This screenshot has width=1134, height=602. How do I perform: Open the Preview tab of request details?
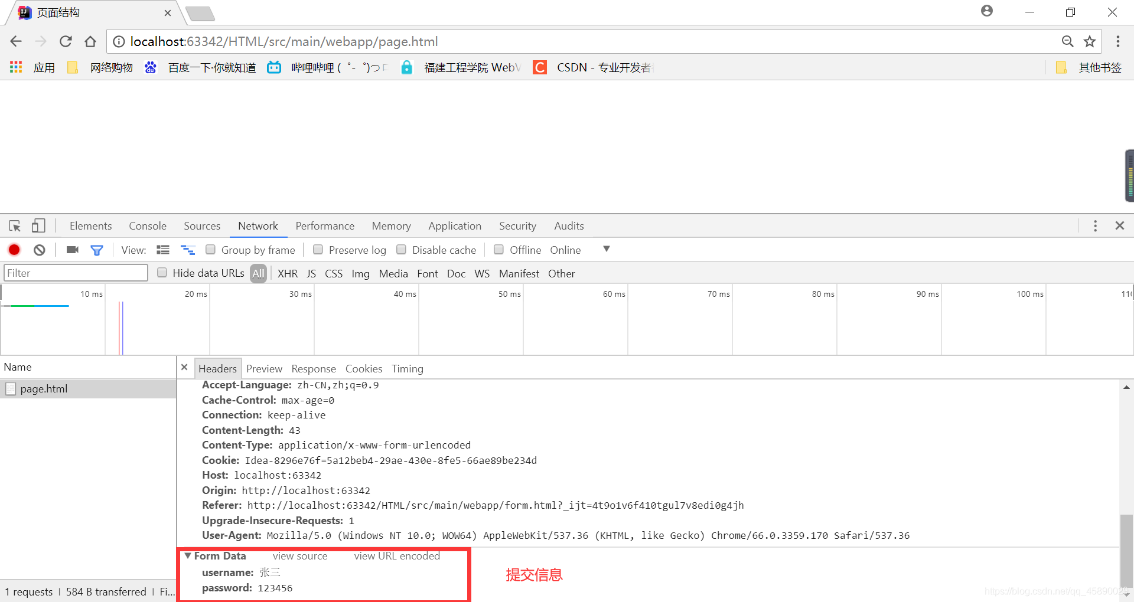click(x=264, y=369)
